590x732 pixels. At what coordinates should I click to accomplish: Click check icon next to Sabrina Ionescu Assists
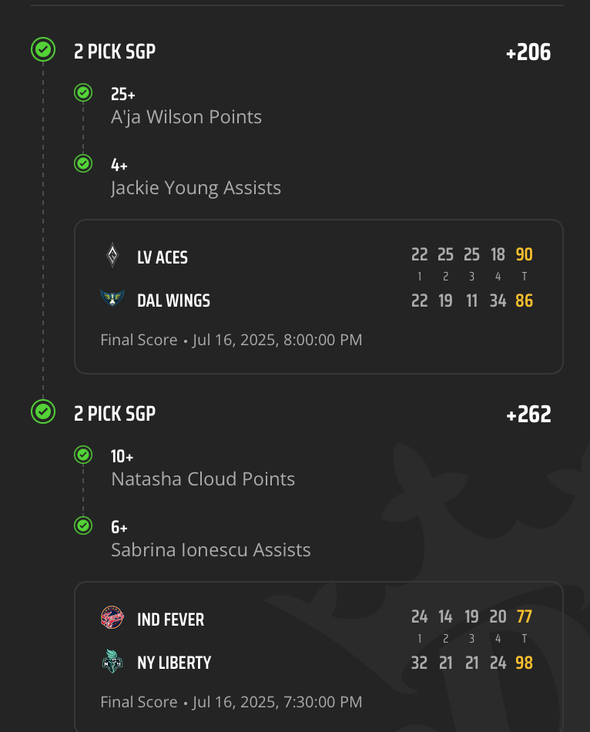tap(83, 525)
